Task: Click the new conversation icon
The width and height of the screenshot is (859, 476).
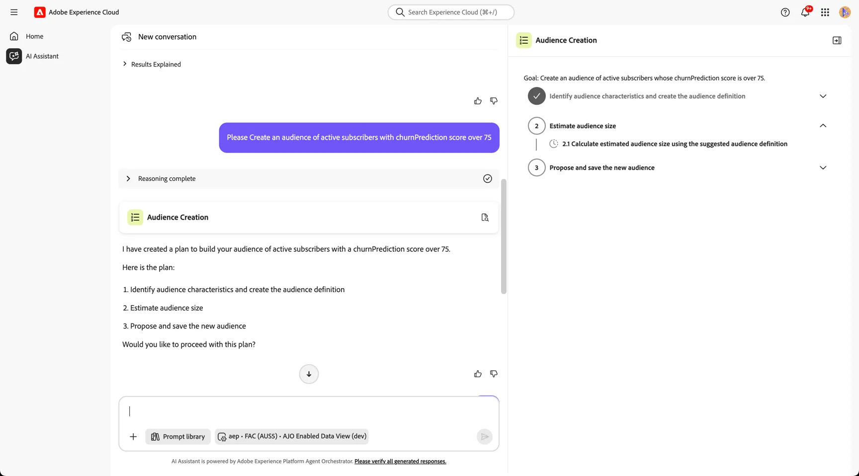Action: click(127, 37)
